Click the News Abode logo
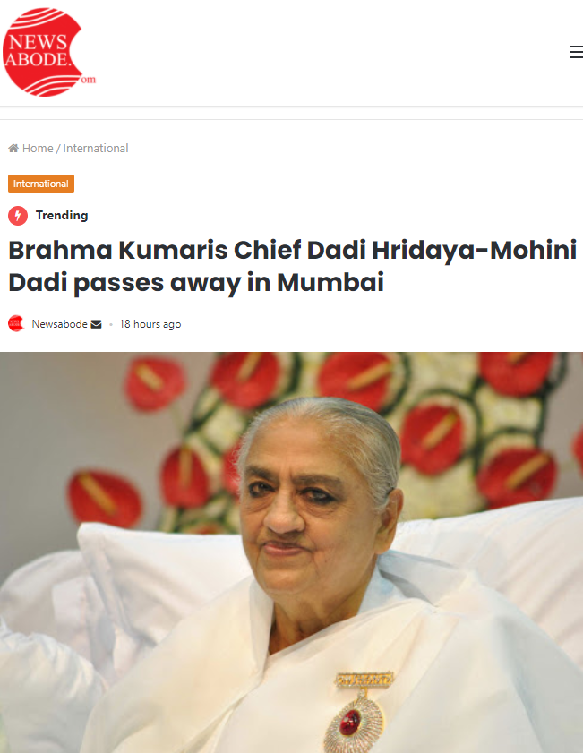Viewport: 583px width, 753px height. 48,52
